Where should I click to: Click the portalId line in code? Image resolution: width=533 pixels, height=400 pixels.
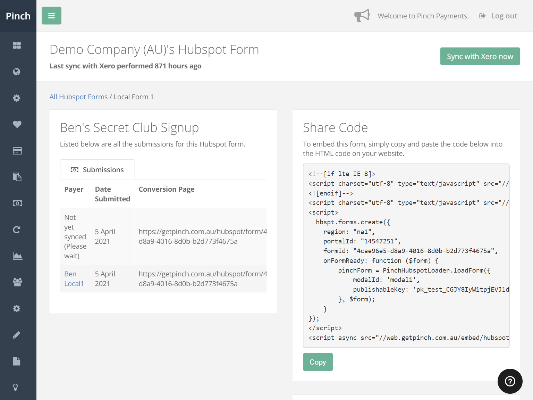tap(362, 241)
